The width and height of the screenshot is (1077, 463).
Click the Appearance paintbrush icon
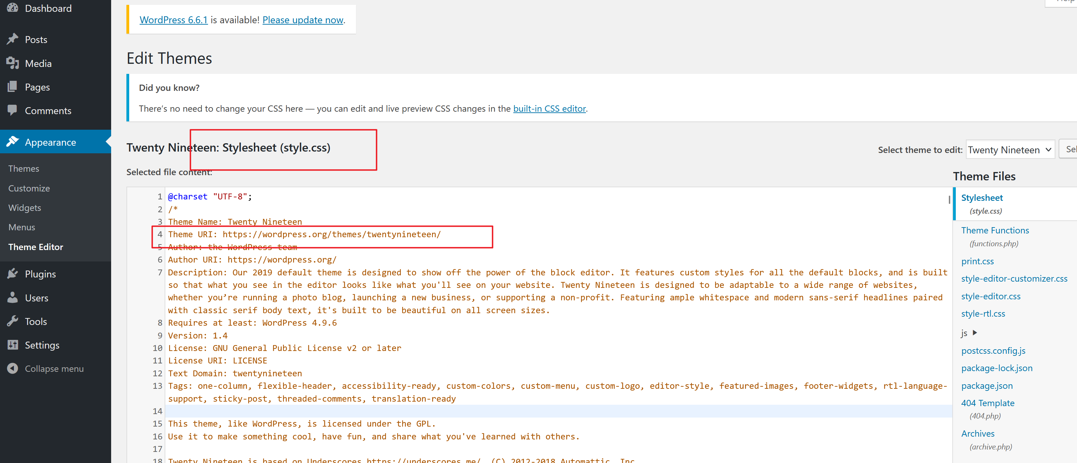point(13,142)
